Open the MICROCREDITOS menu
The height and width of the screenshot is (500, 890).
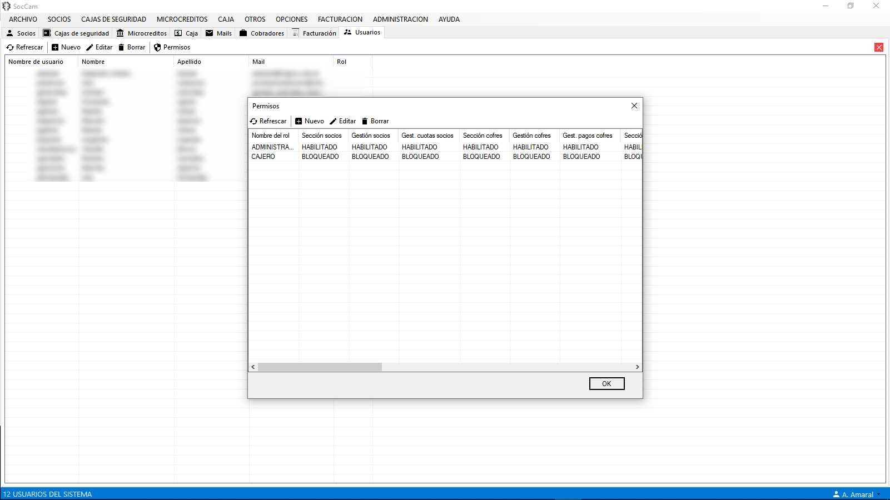[182, 19]
